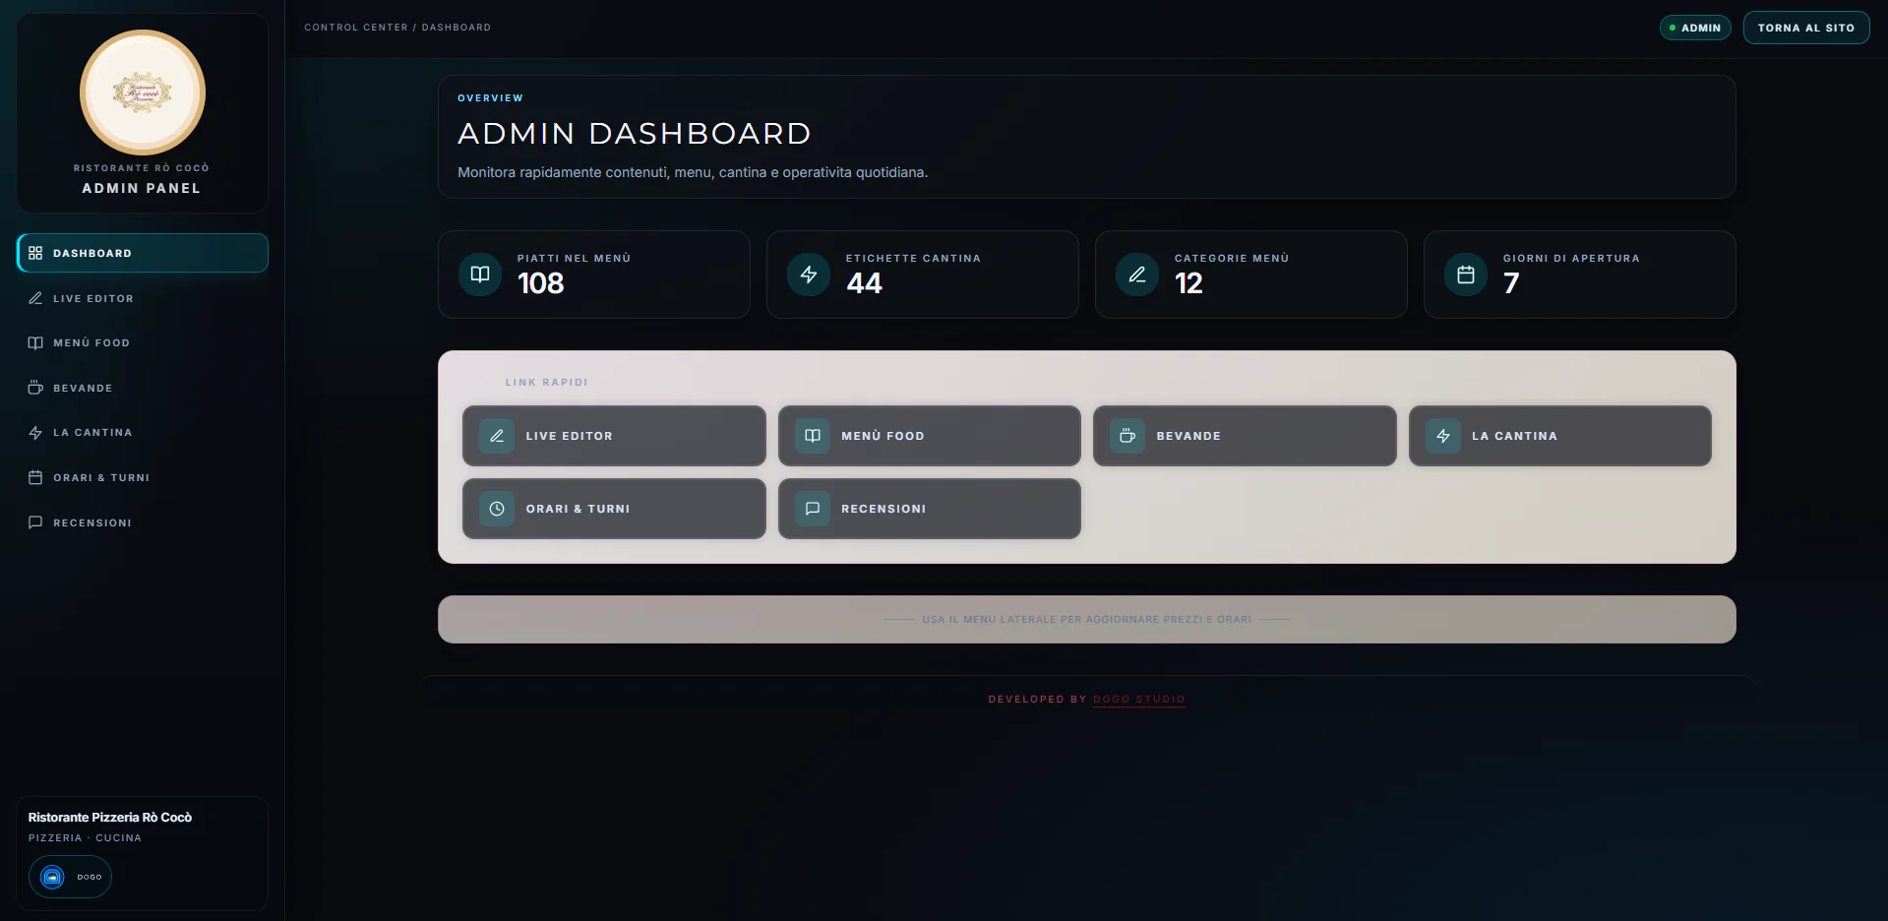1888x921 pixels.
Task: Select the beer mug icon beside Bevande
Action: (35, 388)
